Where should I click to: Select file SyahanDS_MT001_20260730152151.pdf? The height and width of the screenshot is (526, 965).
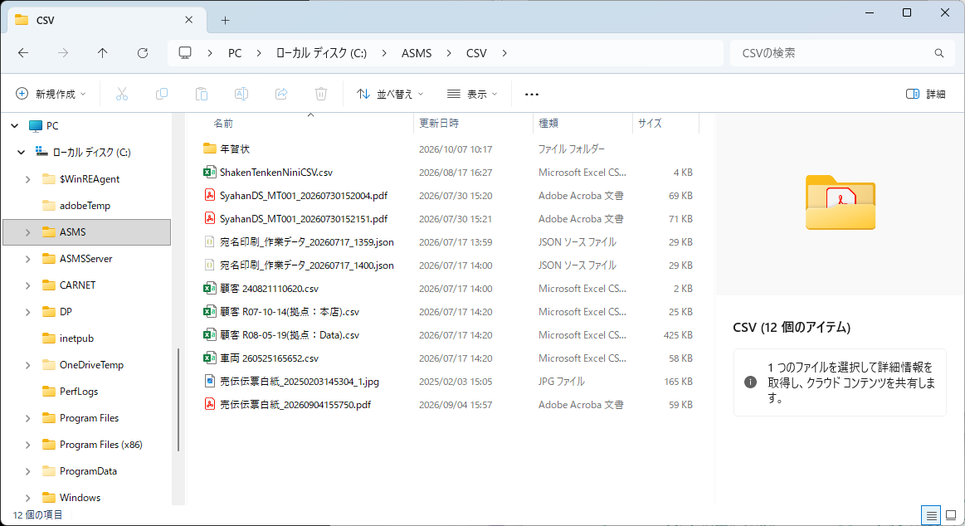[x=304, y=219]
